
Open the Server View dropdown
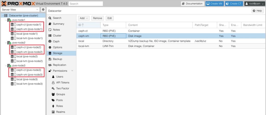coord(20,10)
